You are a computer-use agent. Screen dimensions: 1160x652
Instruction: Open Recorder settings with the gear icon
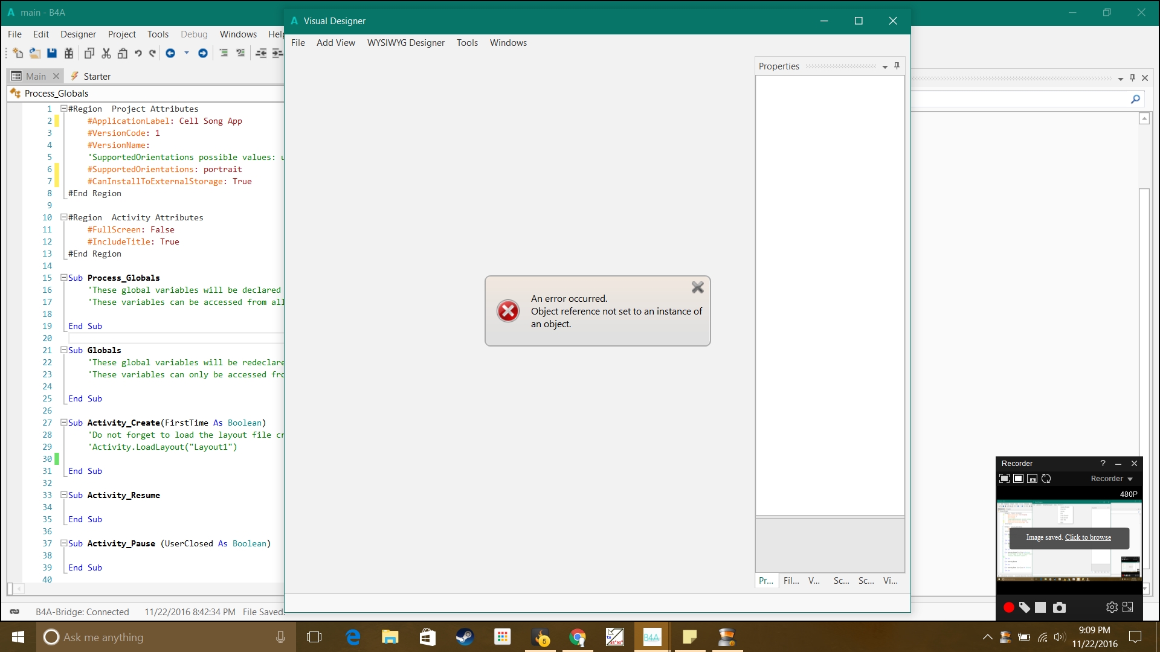click(1110, 607)
